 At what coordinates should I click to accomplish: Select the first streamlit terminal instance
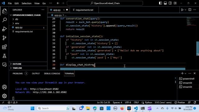click(188, 83)
